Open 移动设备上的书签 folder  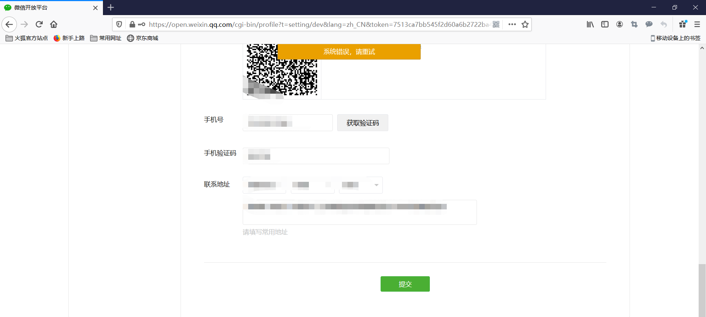click(x=675, y=38)
